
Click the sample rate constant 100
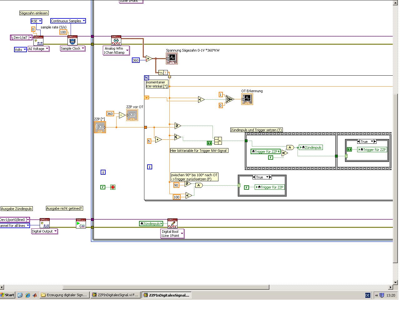pos(63,32)
